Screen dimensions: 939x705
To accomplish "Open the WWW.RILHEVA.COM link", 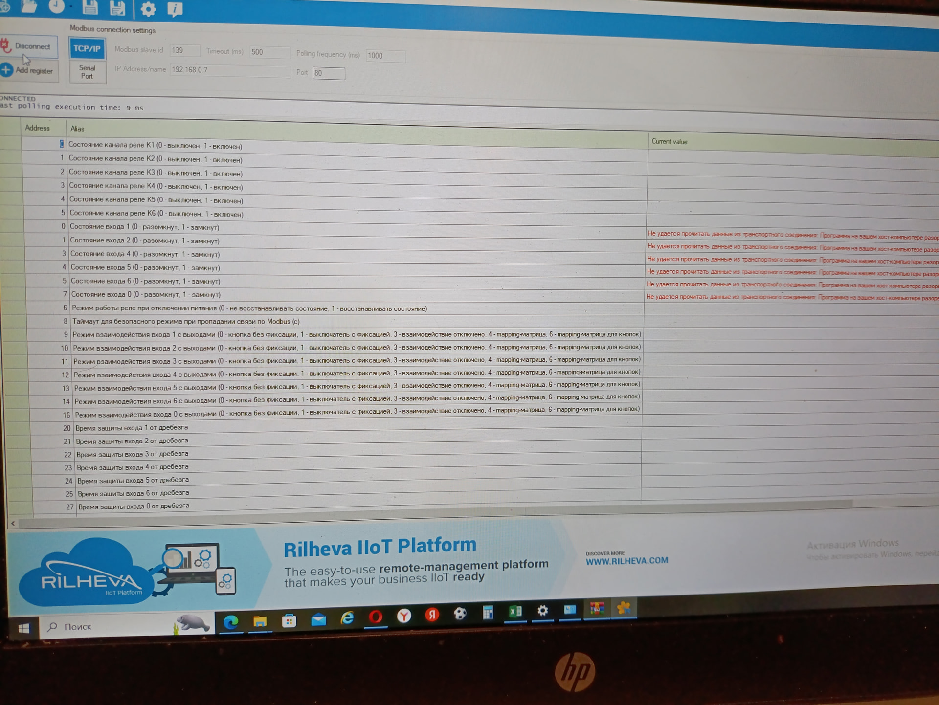I will (626, 561).
